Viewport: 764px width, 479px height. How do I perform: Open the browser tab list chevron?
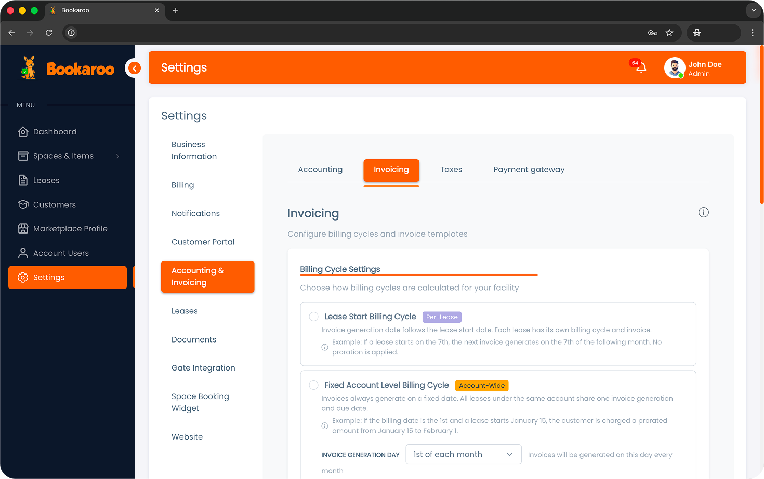pos(753,10)
